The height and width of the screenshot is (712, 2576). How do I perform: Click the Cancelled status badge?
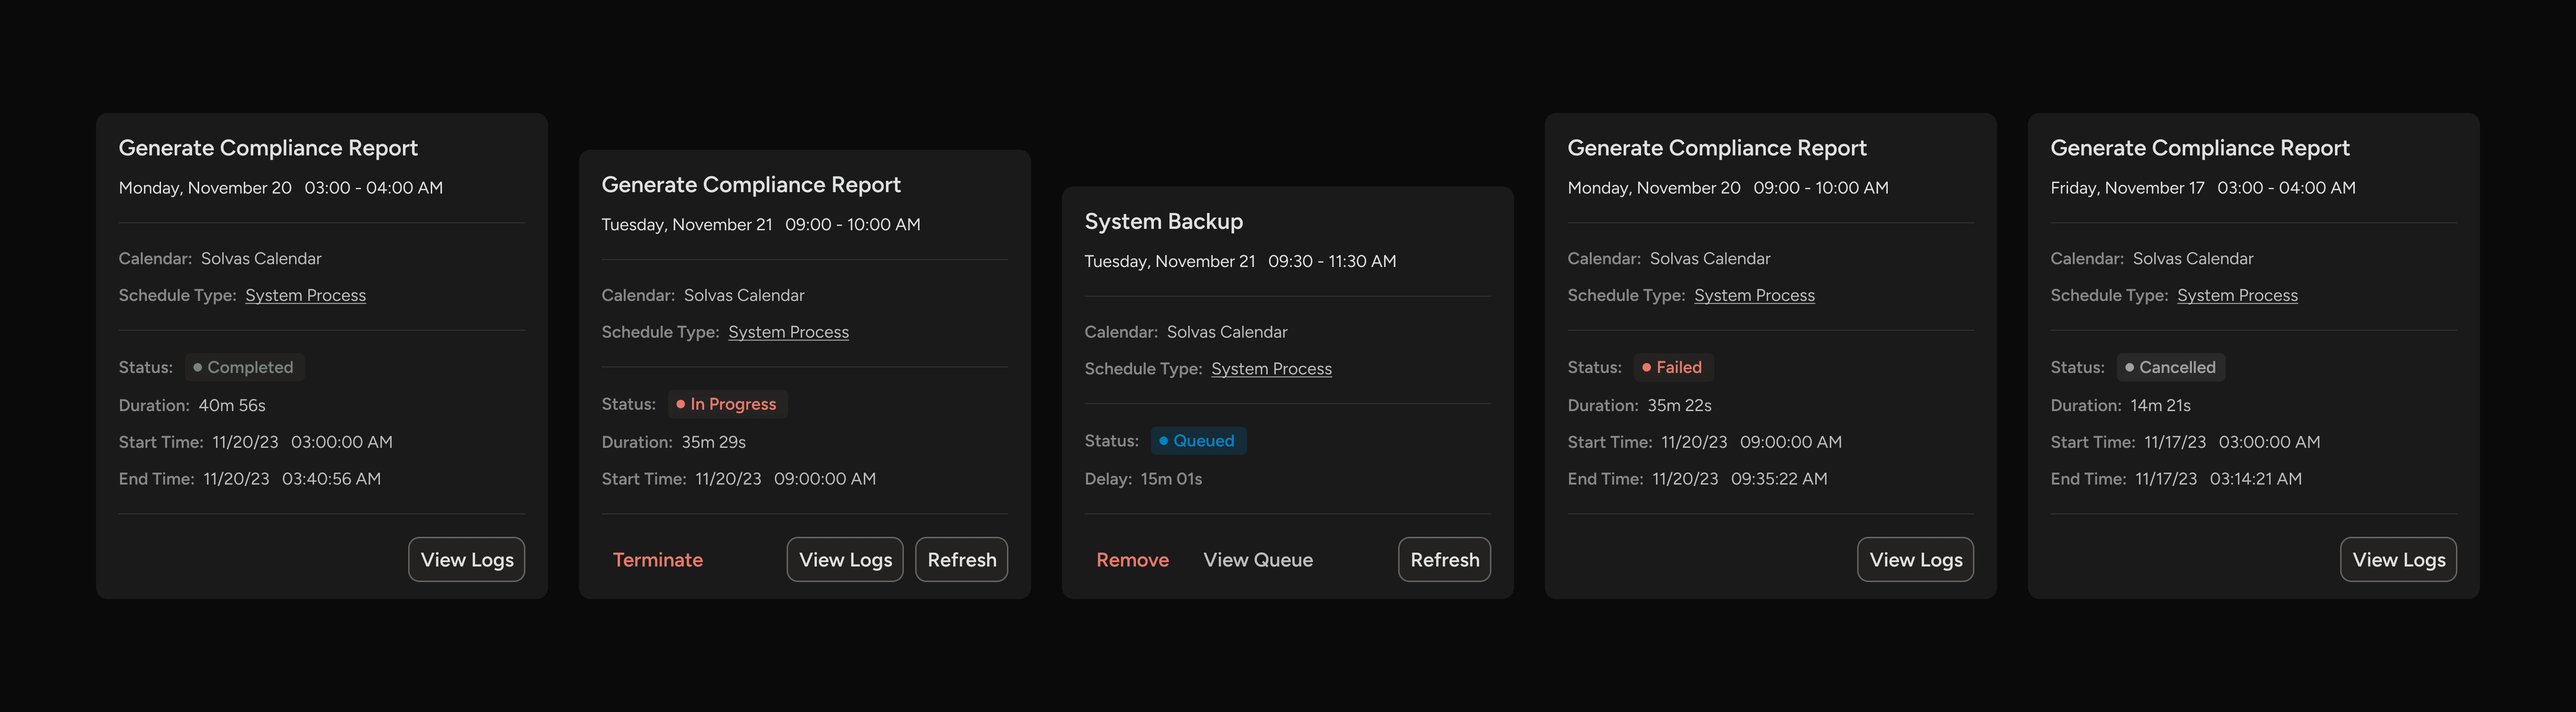coord(2170,367)
